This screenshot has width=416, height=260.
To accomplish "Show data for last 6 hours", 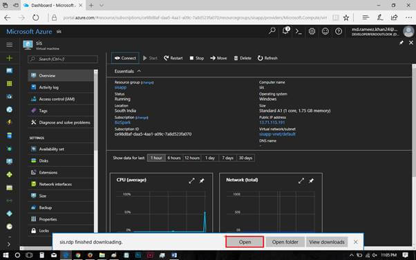I will click(173, 158).
